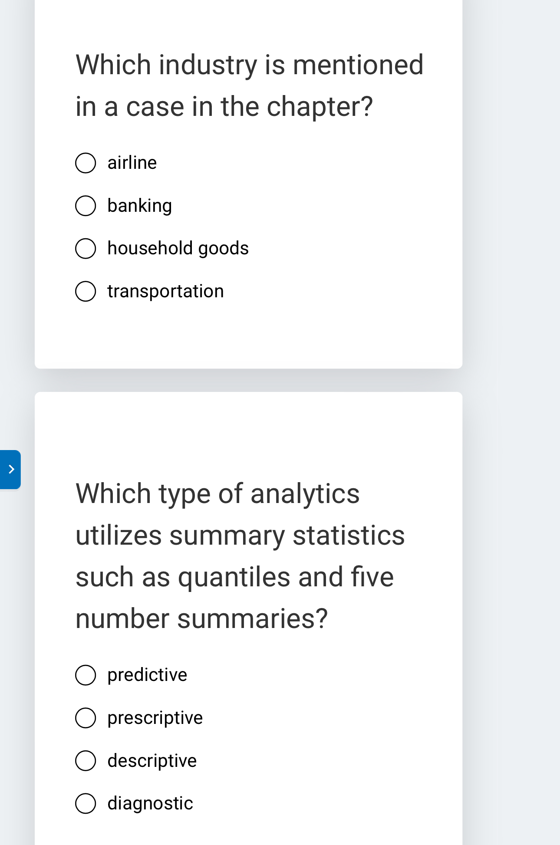Click the circle next to airline
560x845 pixels.
[x=86, y=163]
